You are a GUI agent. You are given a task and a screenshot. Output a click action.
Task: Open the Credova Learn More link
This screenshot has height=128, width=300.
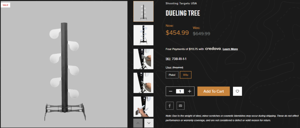(x=230, y=49)
